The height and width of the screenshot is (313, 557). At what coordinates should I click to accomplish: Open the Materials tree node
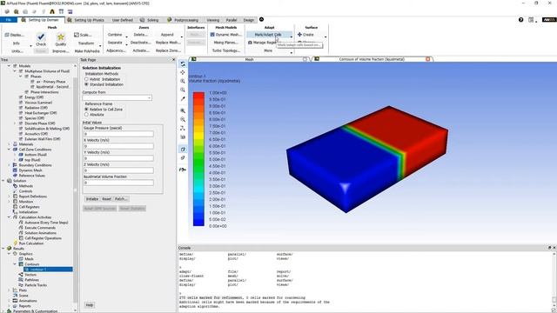[25, 144]
